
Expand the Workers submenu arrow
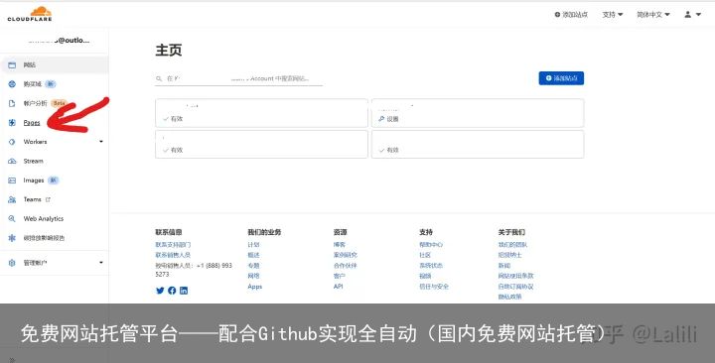pos(101,142)
